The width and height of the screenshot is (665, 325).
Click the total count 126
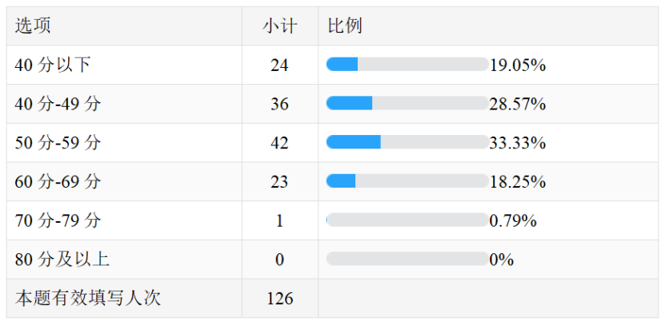pos(279,299)
